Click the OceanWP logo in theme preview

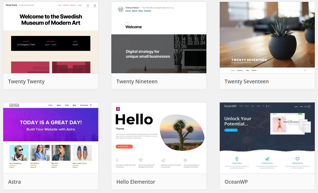(x=230, y=106)
